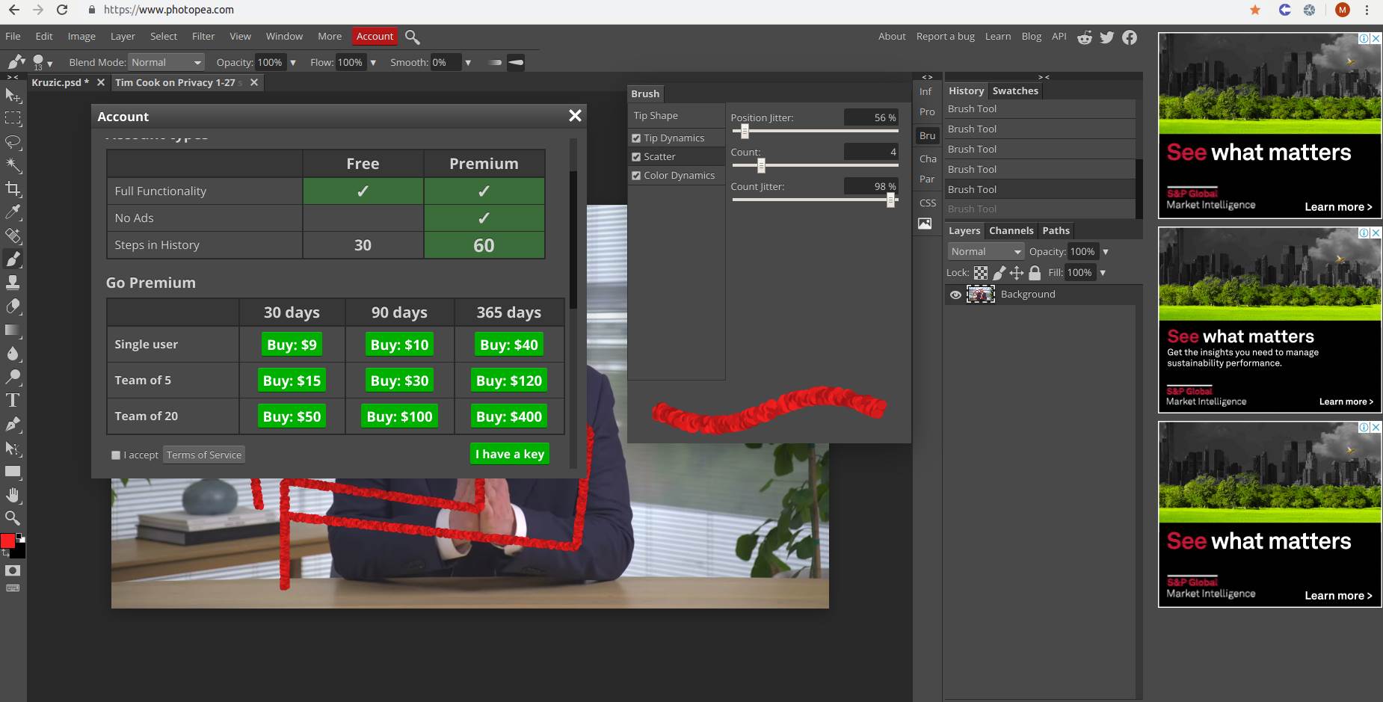Click the 'I have a key' button
The width and height of the screenshot is (1383, 702).
[x=510, y=454]
